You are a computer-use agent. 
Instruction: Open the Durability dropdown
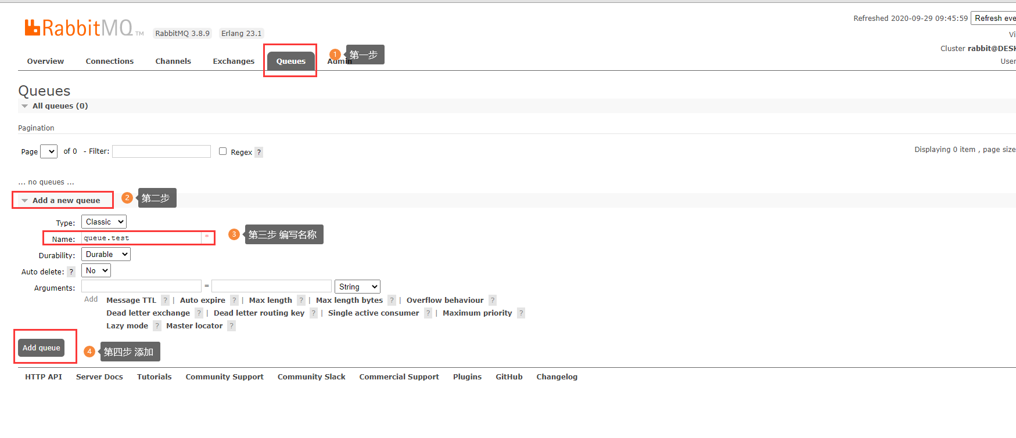106,254
